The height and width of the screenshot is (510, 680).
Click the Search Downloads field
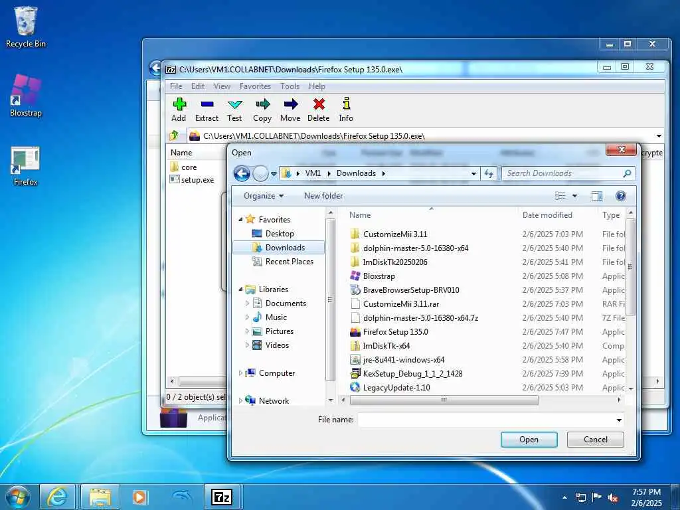point(563,173)
